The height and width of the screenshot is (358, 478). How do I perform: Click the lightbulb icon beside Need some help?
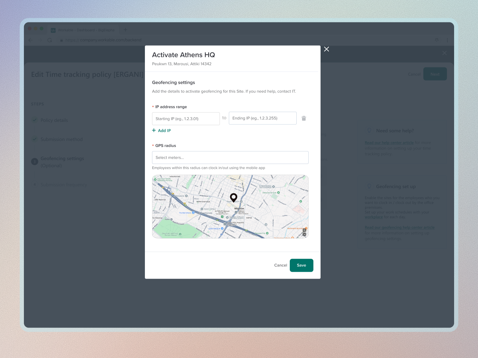point(369,130)
